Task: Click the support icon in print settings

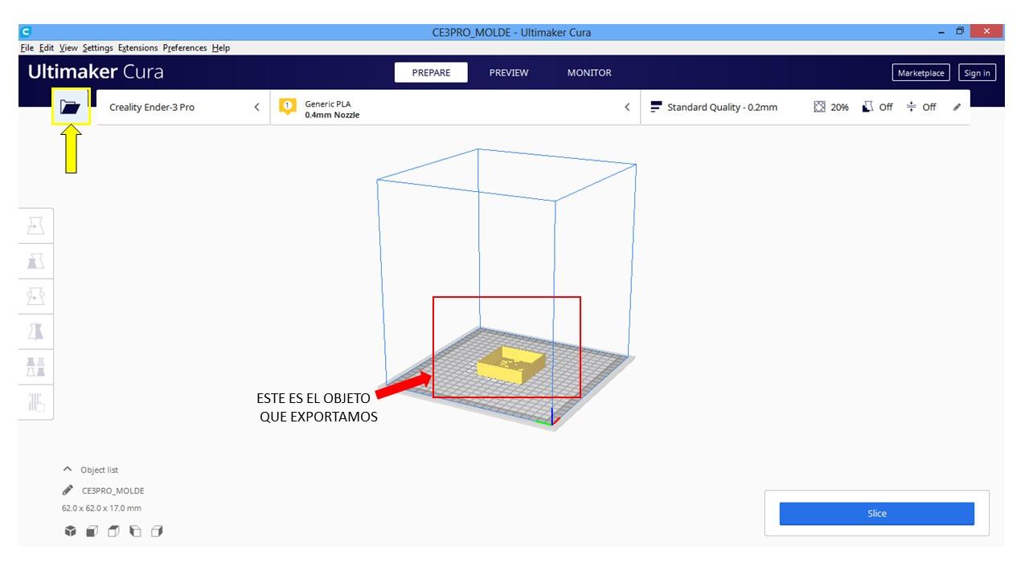Action: pyautogui.click(x=868, y=107)
